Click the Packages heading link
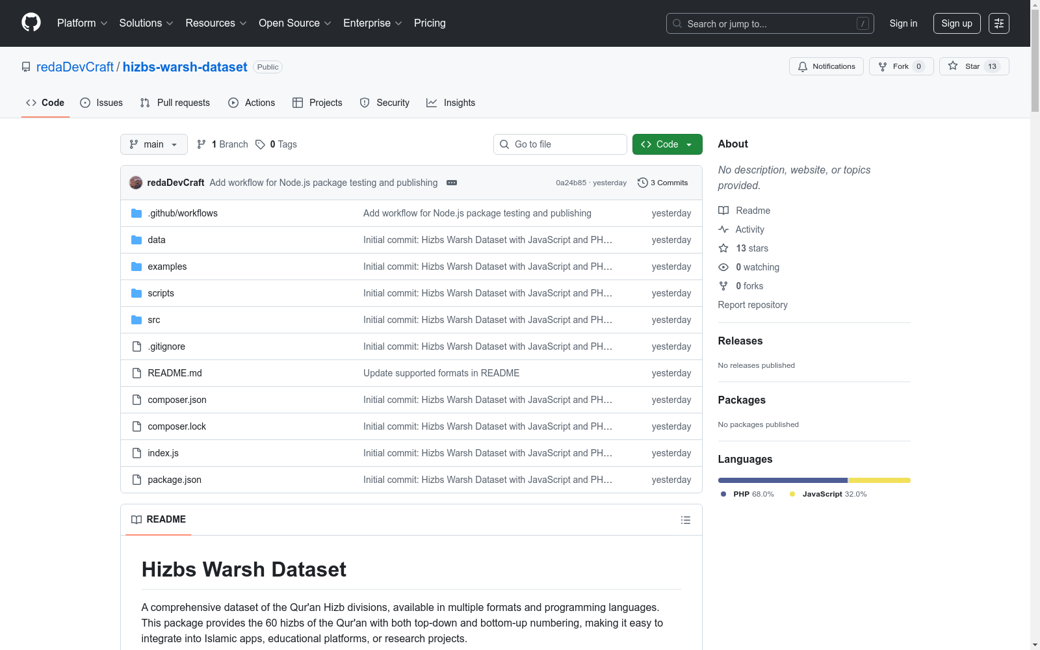Viewport: 1040px width, 650px height. tap(742, 400)
